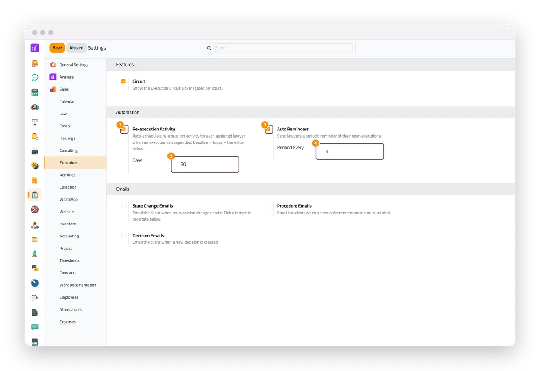
Task: Open the clipboard with clock app
Action: click(x=35, y=136)
